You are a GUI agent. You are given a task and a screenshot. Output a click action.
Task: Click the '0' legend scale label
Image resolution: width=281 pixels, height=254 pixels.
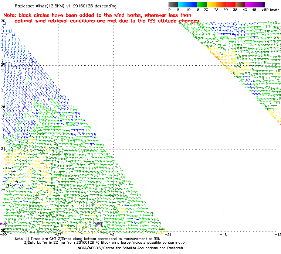click(170, 10)
